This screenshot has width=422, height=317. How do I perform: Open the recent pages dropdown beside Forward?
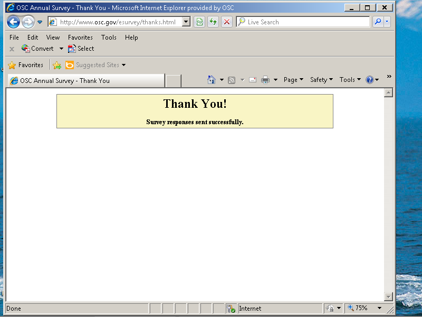click(x=40, y=22)
